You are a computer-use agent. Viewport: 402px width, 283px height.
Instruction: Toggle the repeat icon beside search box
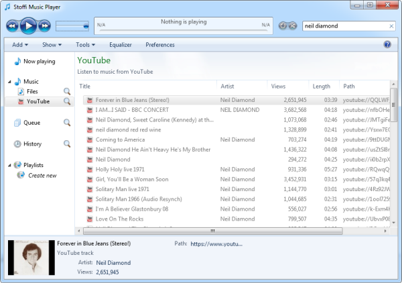point(284,26)
